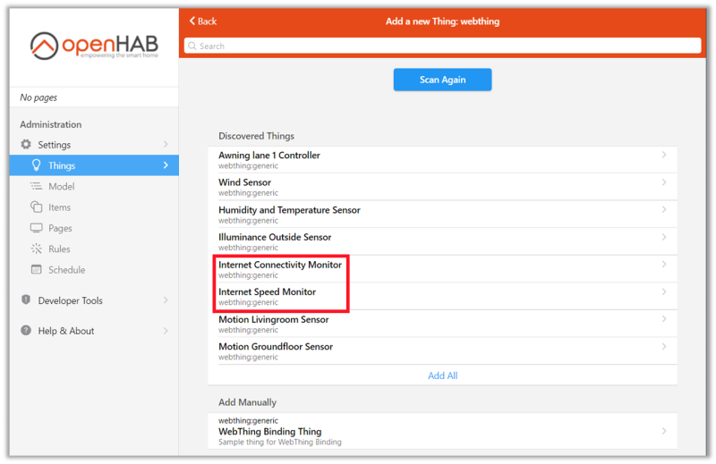The width and height of the screenshot is (716, 464).
Task: Expand the Developer Tools chevron
Action: pyautogui.click(x=166, y=300)
